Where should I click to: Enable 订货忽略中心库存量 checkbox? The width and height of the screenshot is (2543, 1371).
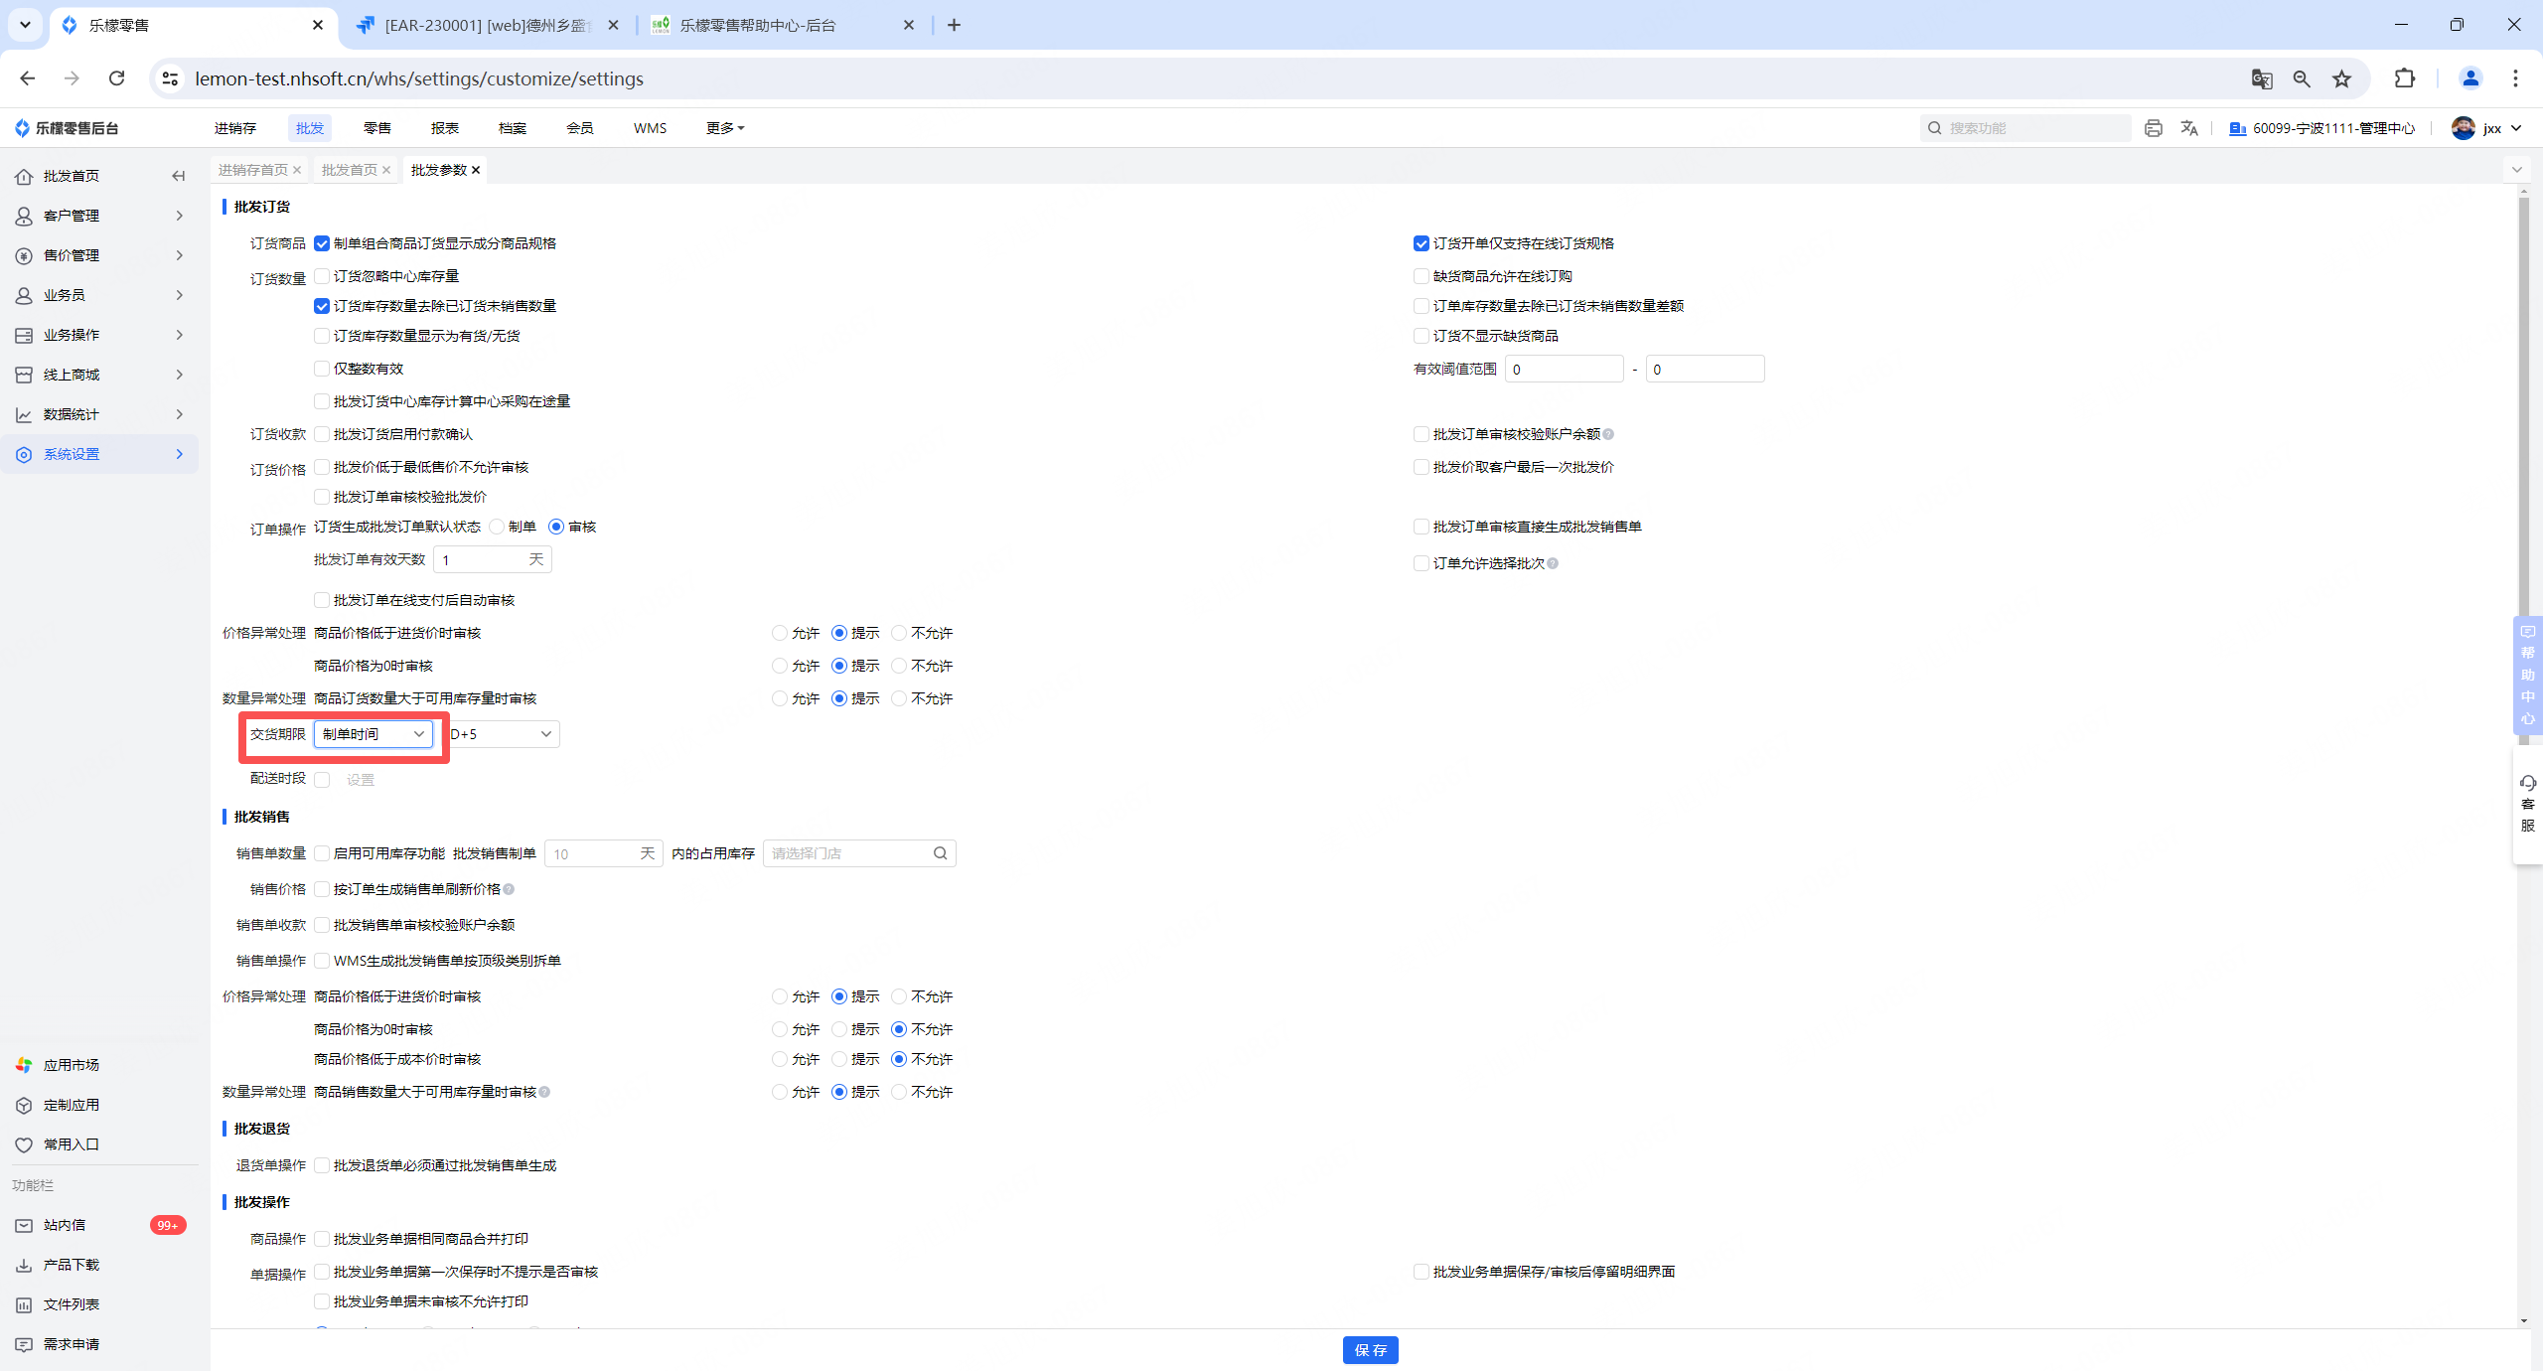pyautogui.click(x=322, y=276)
